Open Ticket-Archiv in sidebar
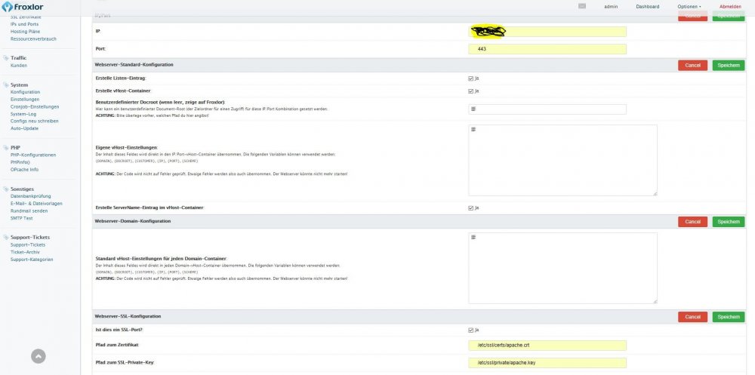Viewport: 755px width, 375px height. click(25, 252)
